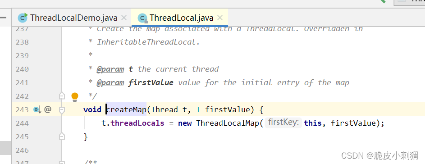This screenshot has width=425, height=164.
Task: Click line number 244 in the gutter
Action: pyautogui.click(x=22, y=123)
